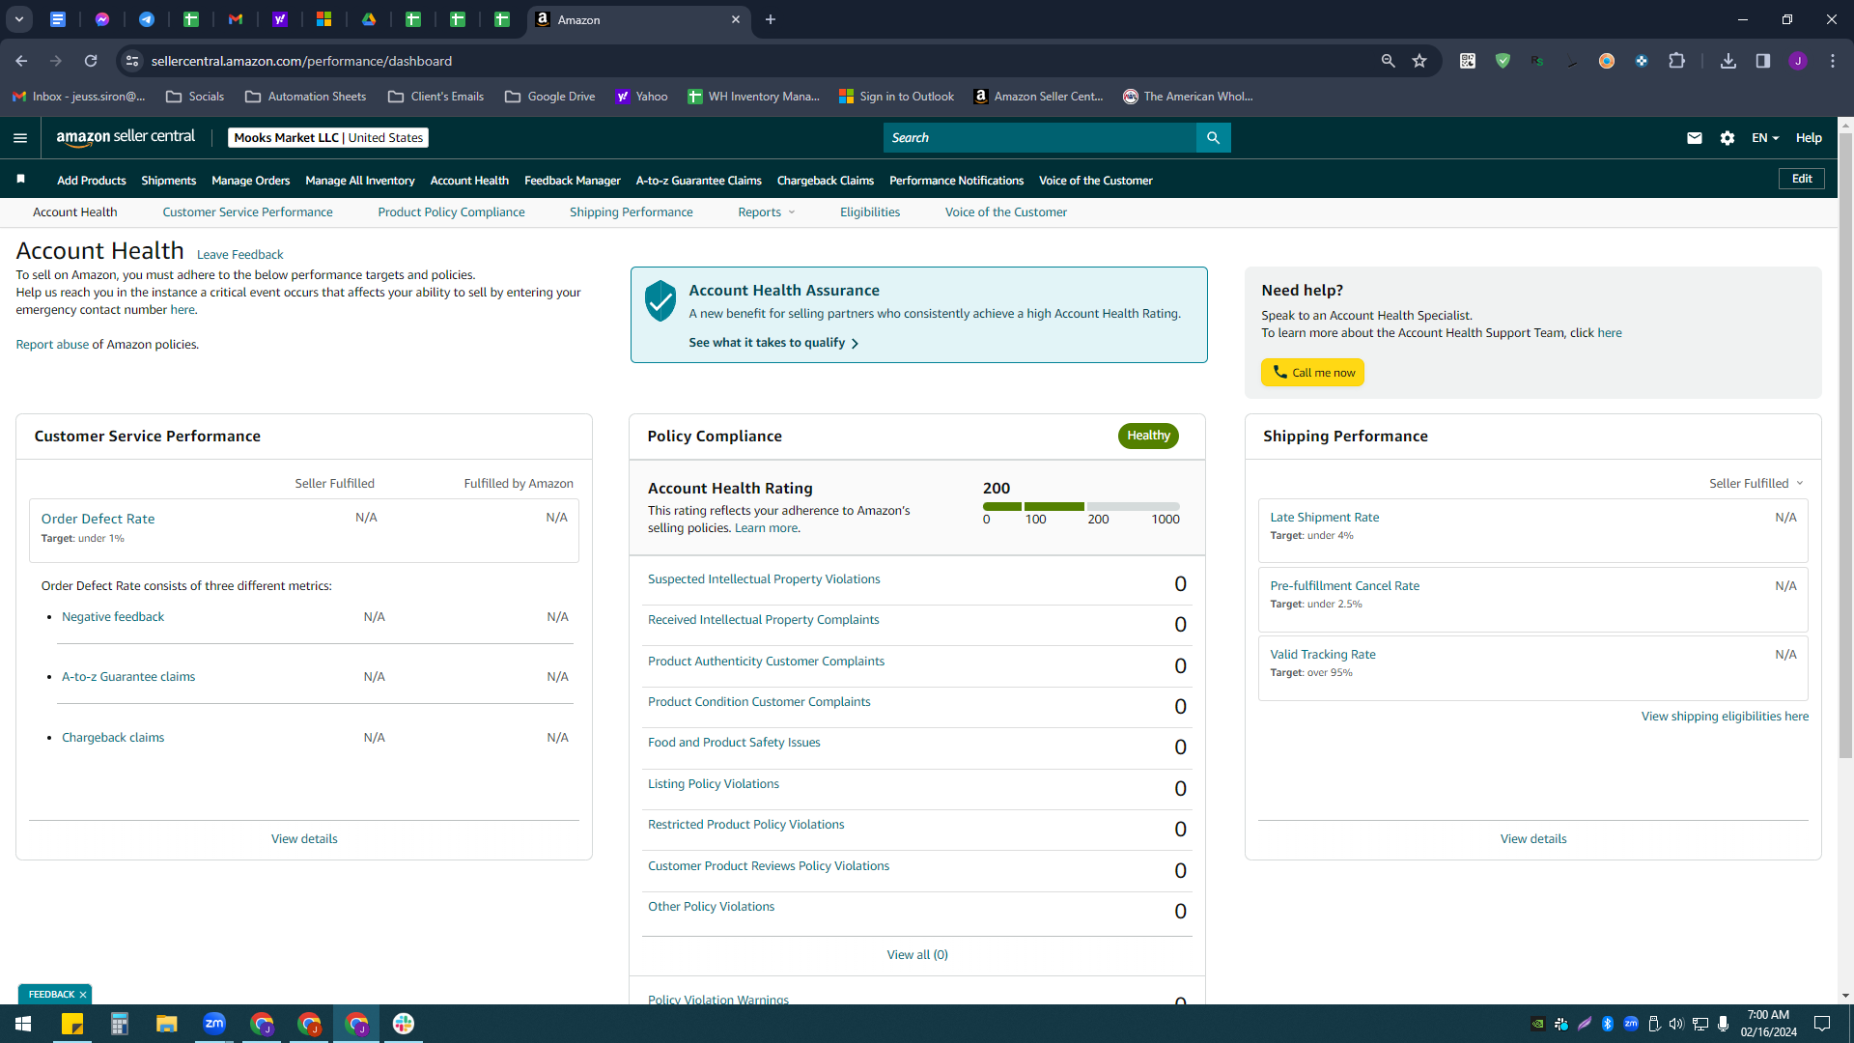
Task: Click the Account Health Rating progress bar
Action: click(x=1081, y=506)
